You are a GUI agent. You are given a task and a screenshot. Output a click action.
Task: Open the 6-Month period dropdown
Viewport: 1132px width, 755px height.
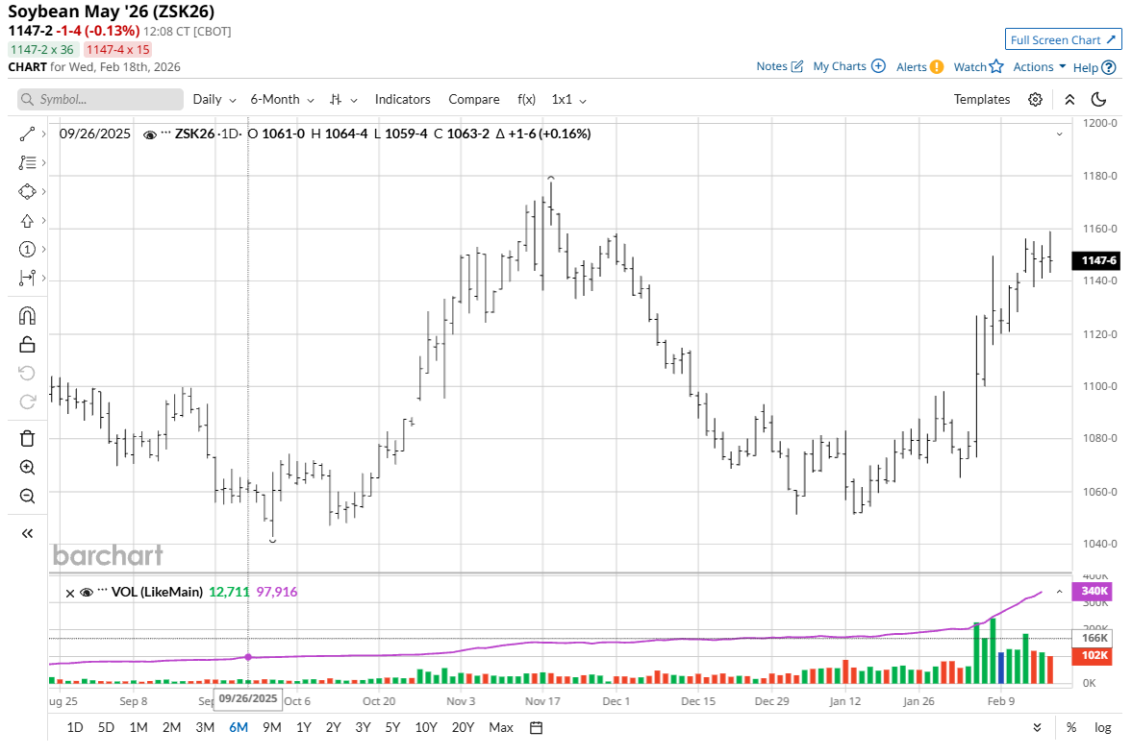pos(282,100)
